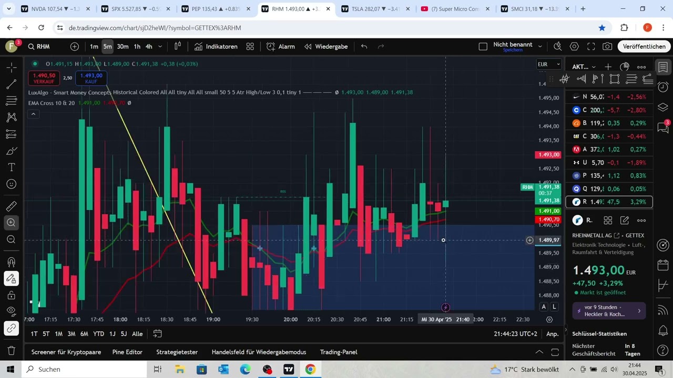Open the chat panel with notification badge
This screenshot has height=378, width=673.
point(663,127)
